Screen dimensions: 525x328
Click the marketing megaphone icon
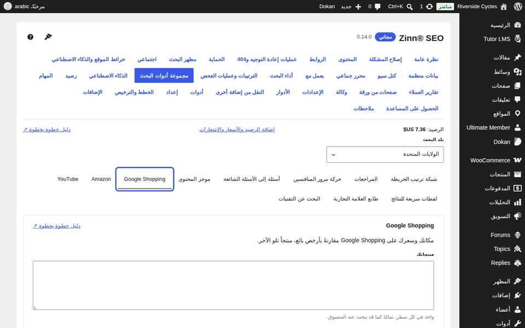(518, 216)
